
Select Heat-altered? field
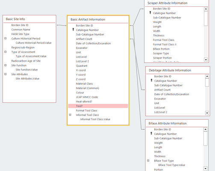(84, 101)
